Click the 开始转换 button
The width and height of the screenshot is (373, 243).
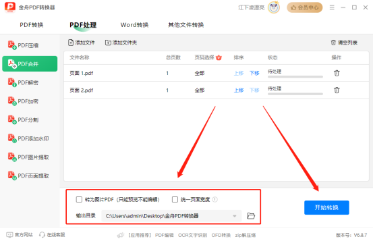pyautogui.click(x=326, y=207)
